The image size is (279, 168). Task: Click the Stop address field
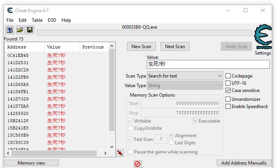180,113
